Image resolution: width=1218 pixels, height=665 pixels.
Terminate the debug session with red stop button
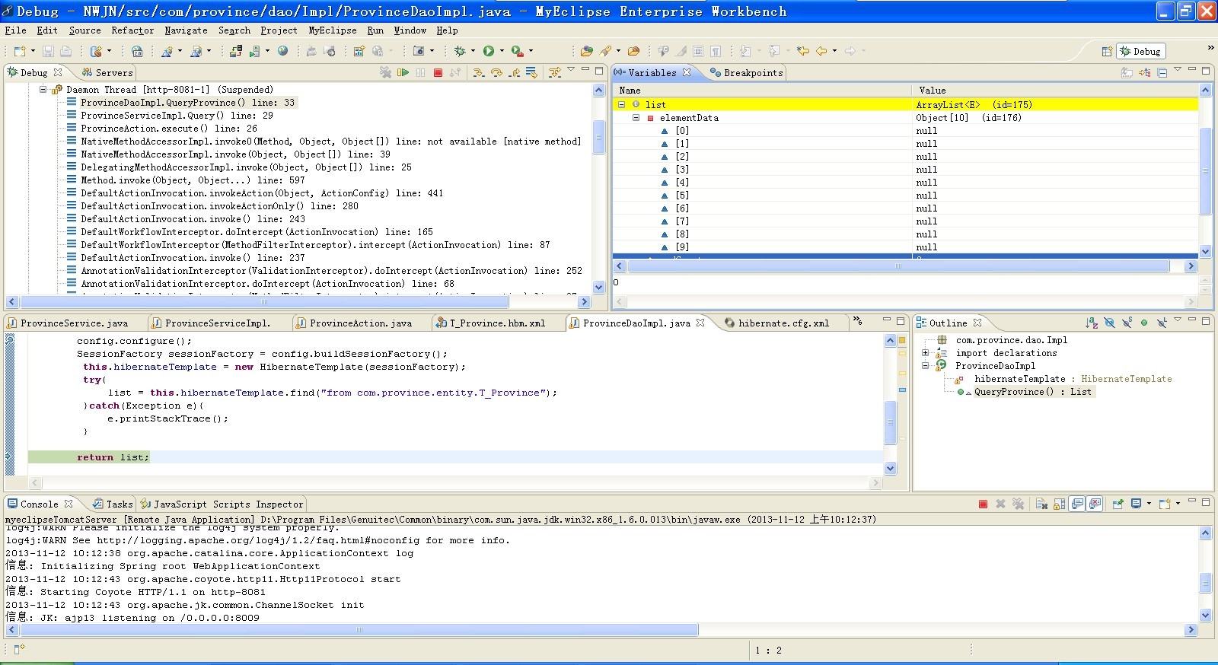pos(438,72)
